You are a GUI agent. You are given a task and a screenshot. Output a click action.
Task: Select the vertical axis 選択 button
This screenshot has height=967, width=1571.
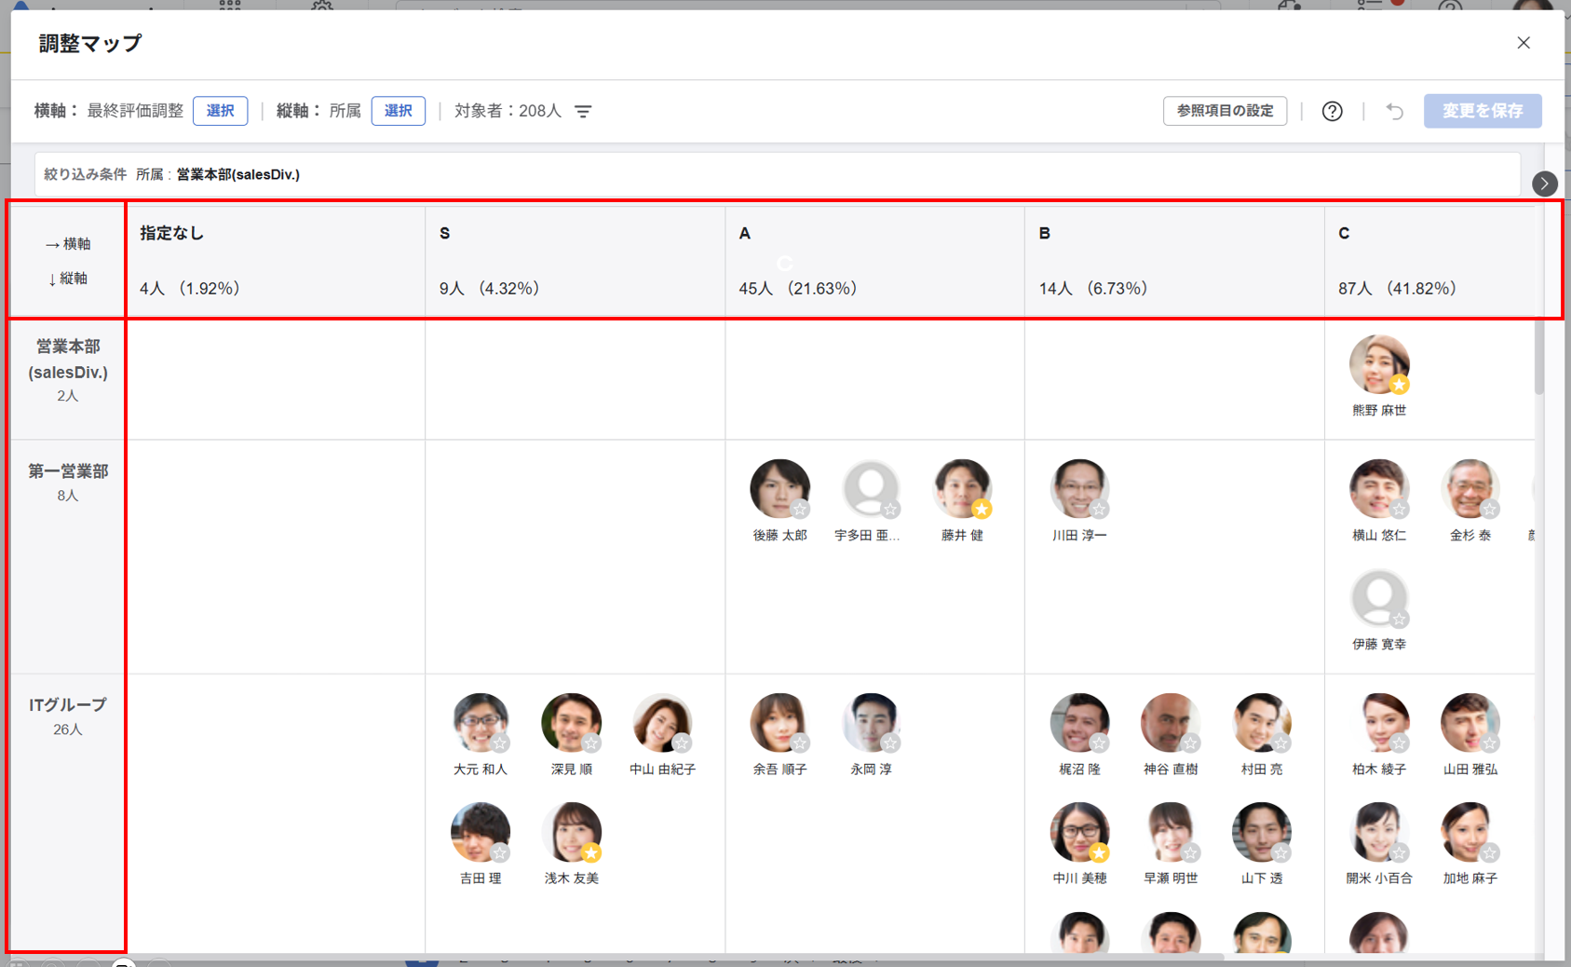pos(398,111)
